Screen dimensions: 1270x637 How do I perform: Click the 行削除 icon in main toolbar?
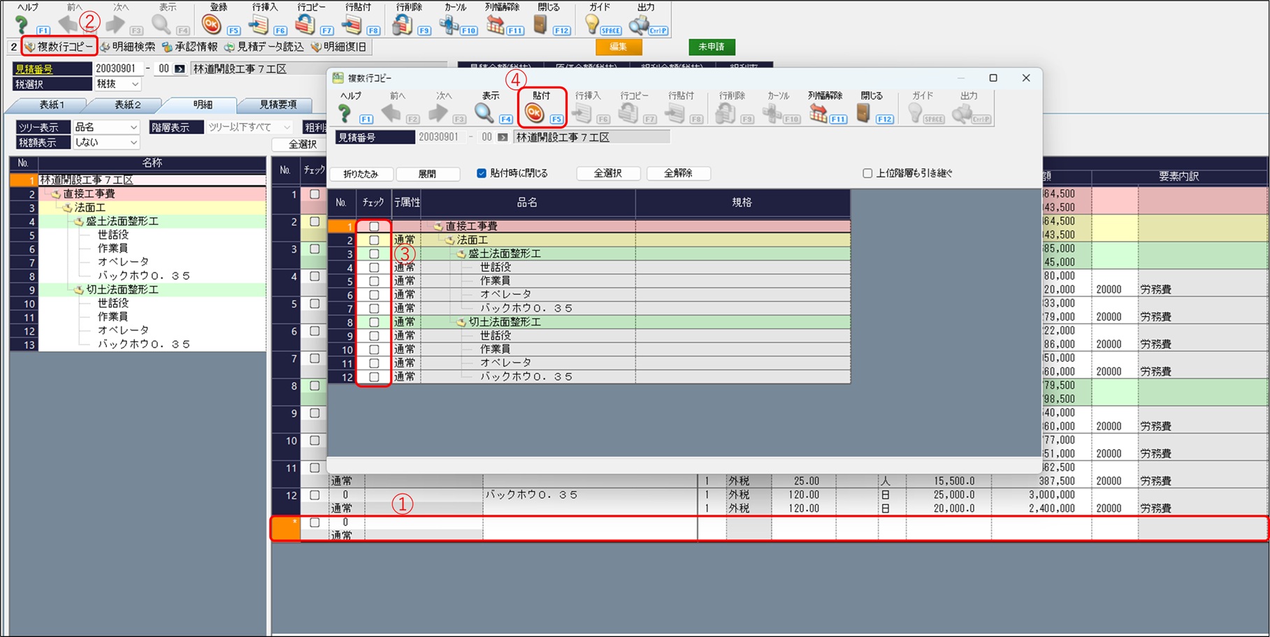point(401,25)
